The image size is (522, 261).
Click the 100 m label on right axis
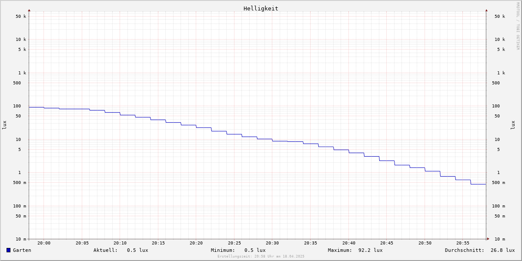point(499,206)
